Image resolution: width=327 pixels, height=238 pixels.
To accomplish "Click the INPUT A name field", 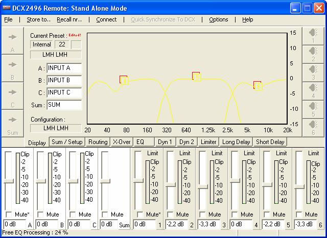I will [x=64, y=68].
